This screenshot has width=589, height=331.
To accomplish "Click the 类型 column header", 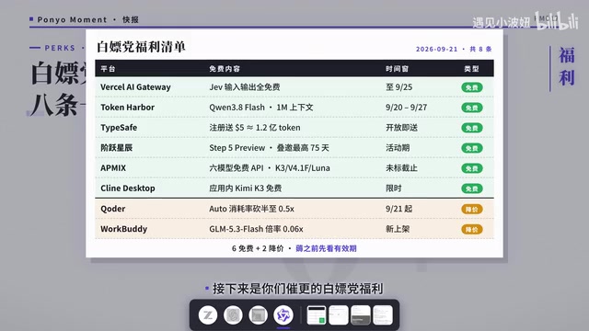I will click(471, 69).
